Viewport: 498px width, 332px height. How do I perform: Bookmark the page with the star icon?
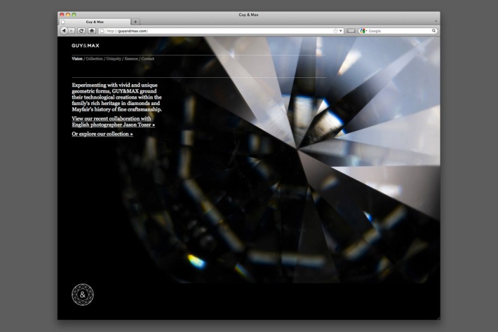point(336,30)
